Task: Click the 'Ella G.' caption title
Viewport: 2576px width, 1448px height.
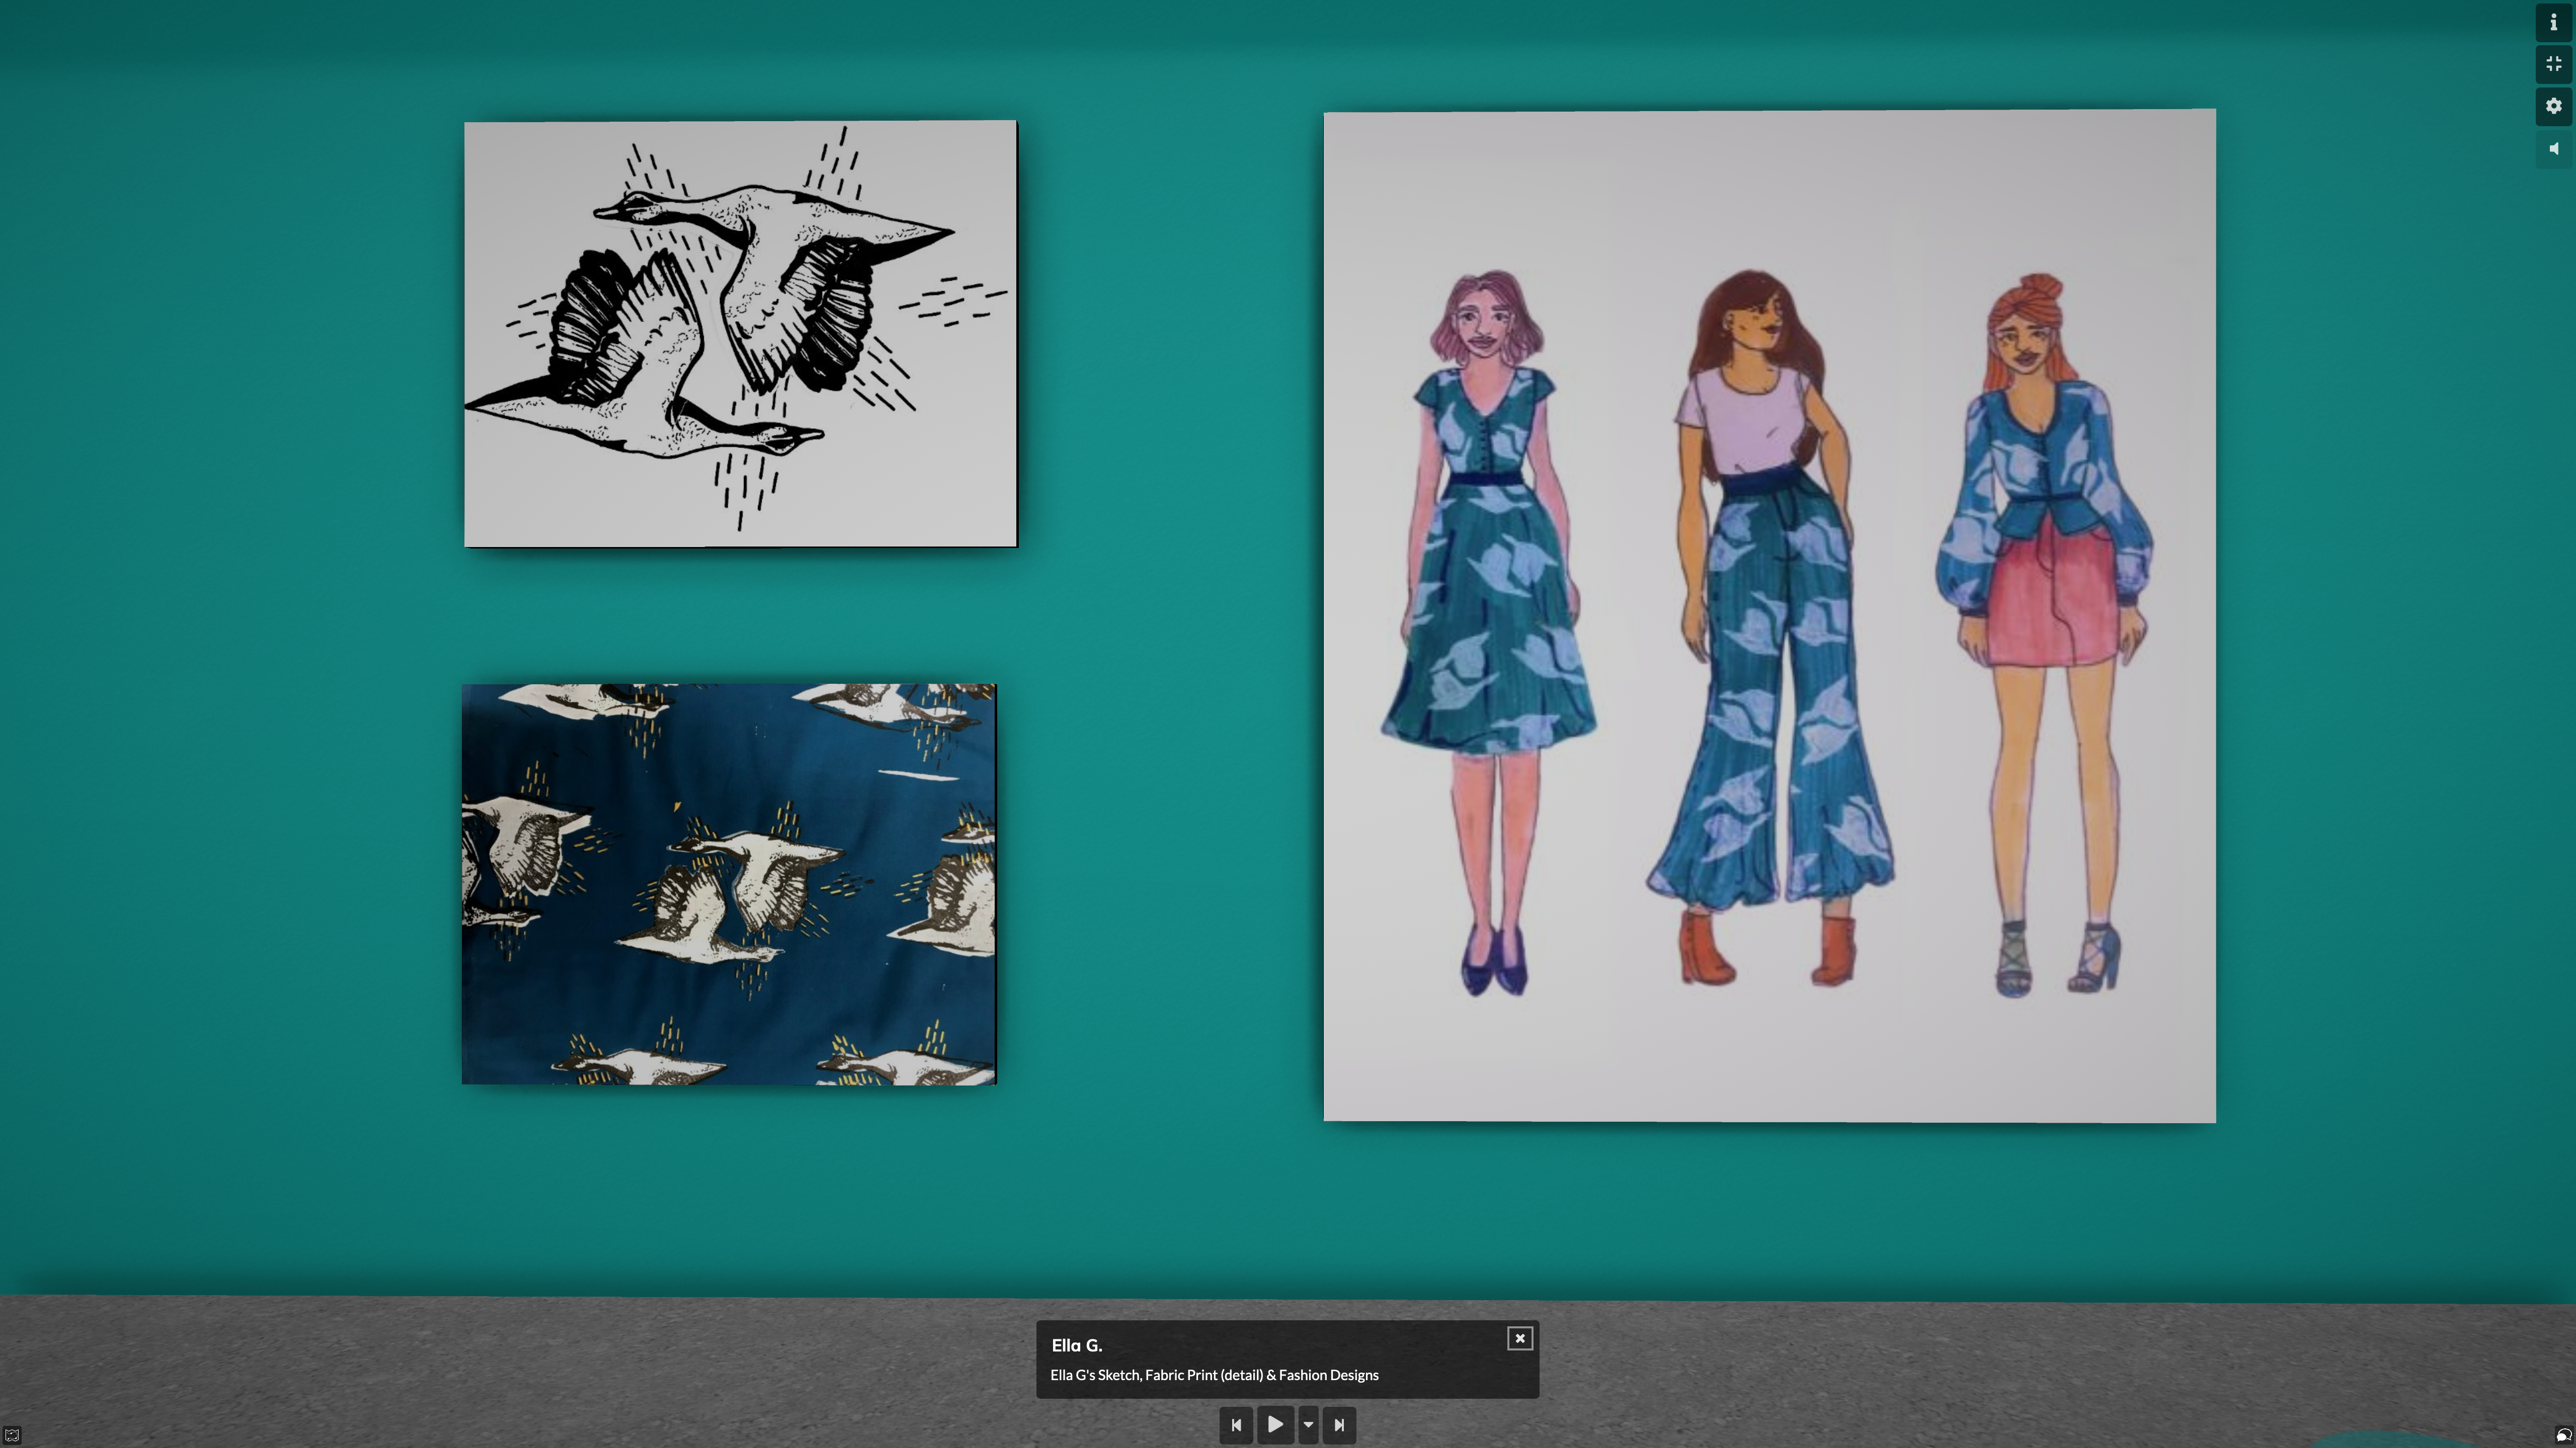Action: pos(1076,1345)
